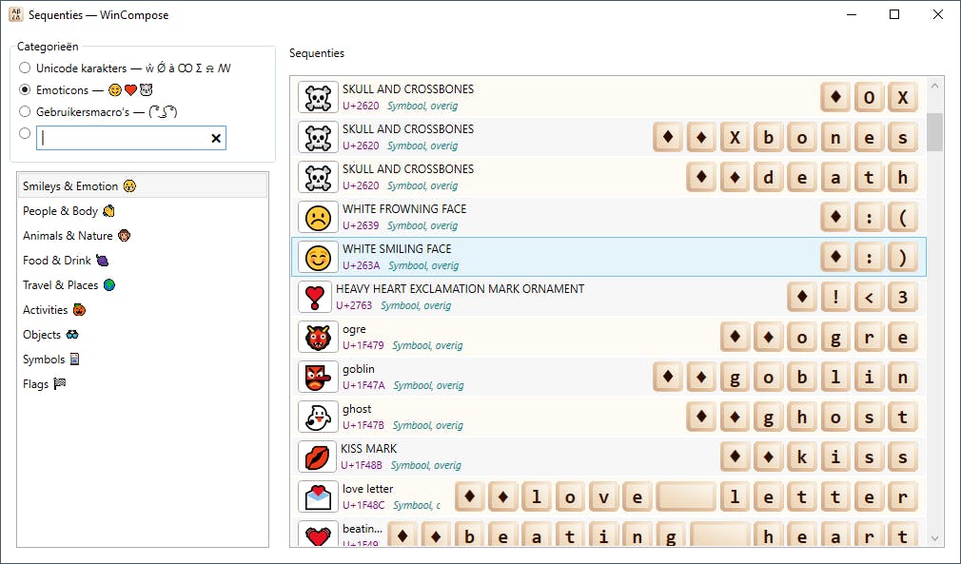Viewport: 961px width, 564px height.
Task: Select the People & Body category entry
Action: coord(63,210)
